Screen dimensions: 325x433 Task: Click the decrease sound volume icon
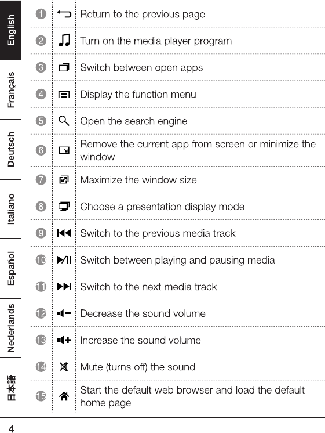point(64,313)
